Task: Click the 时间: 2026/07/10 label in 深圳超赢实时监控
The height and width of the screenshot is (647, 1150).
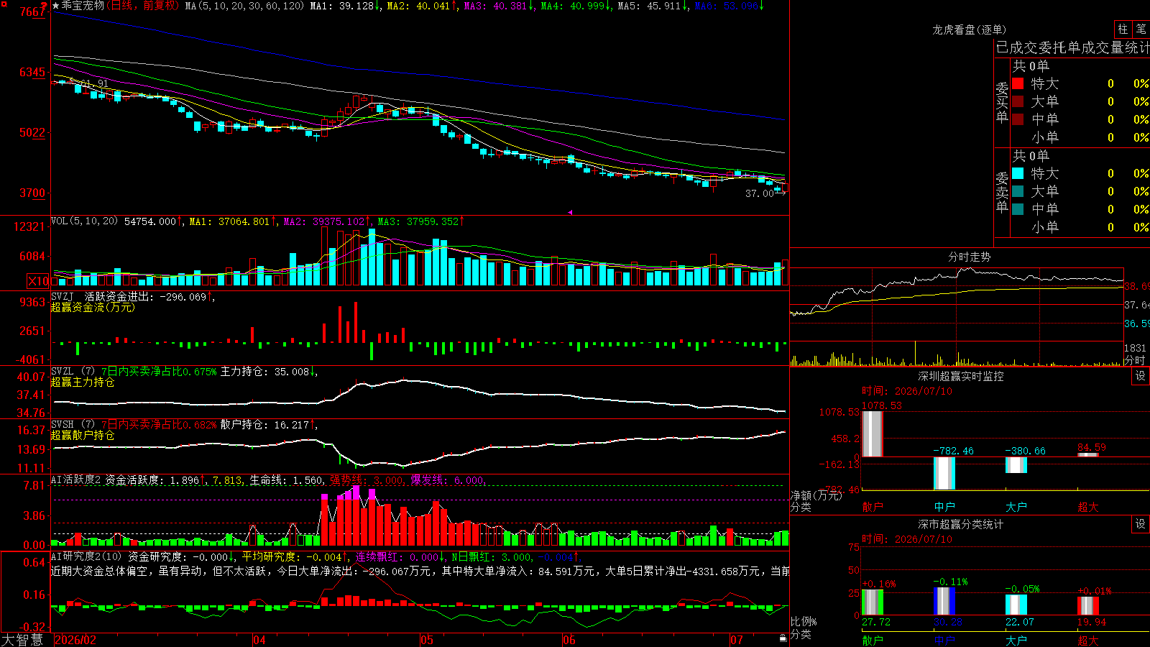Action: pos(907,391)
